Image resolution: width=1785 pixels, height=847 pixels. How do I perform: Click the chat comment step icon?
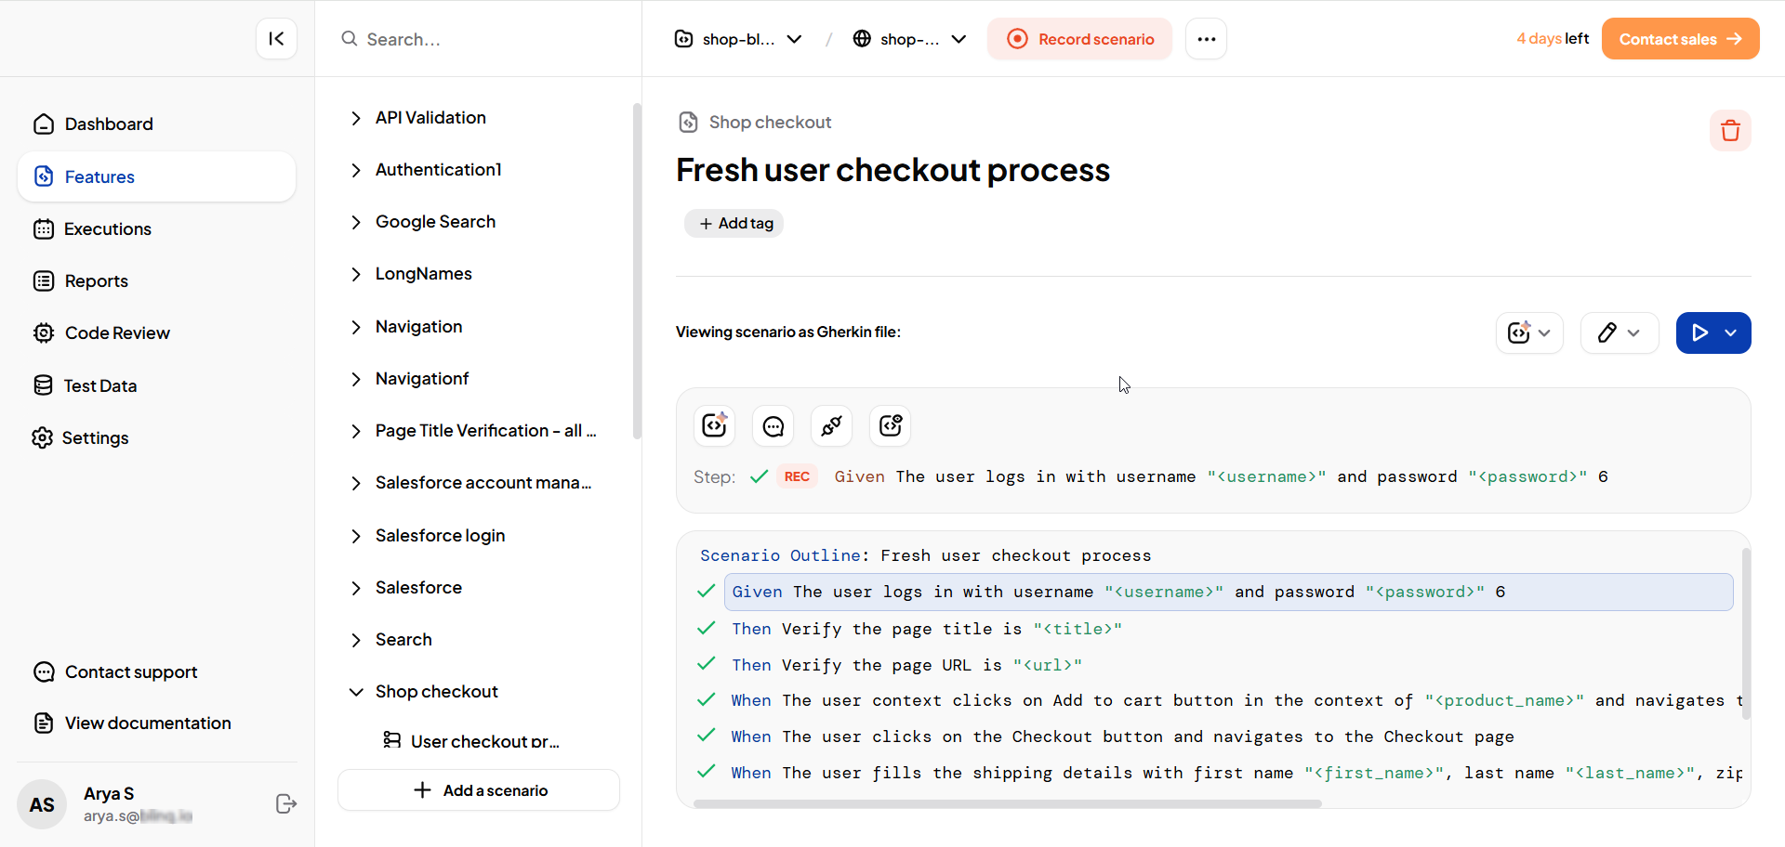pos(773,425)
